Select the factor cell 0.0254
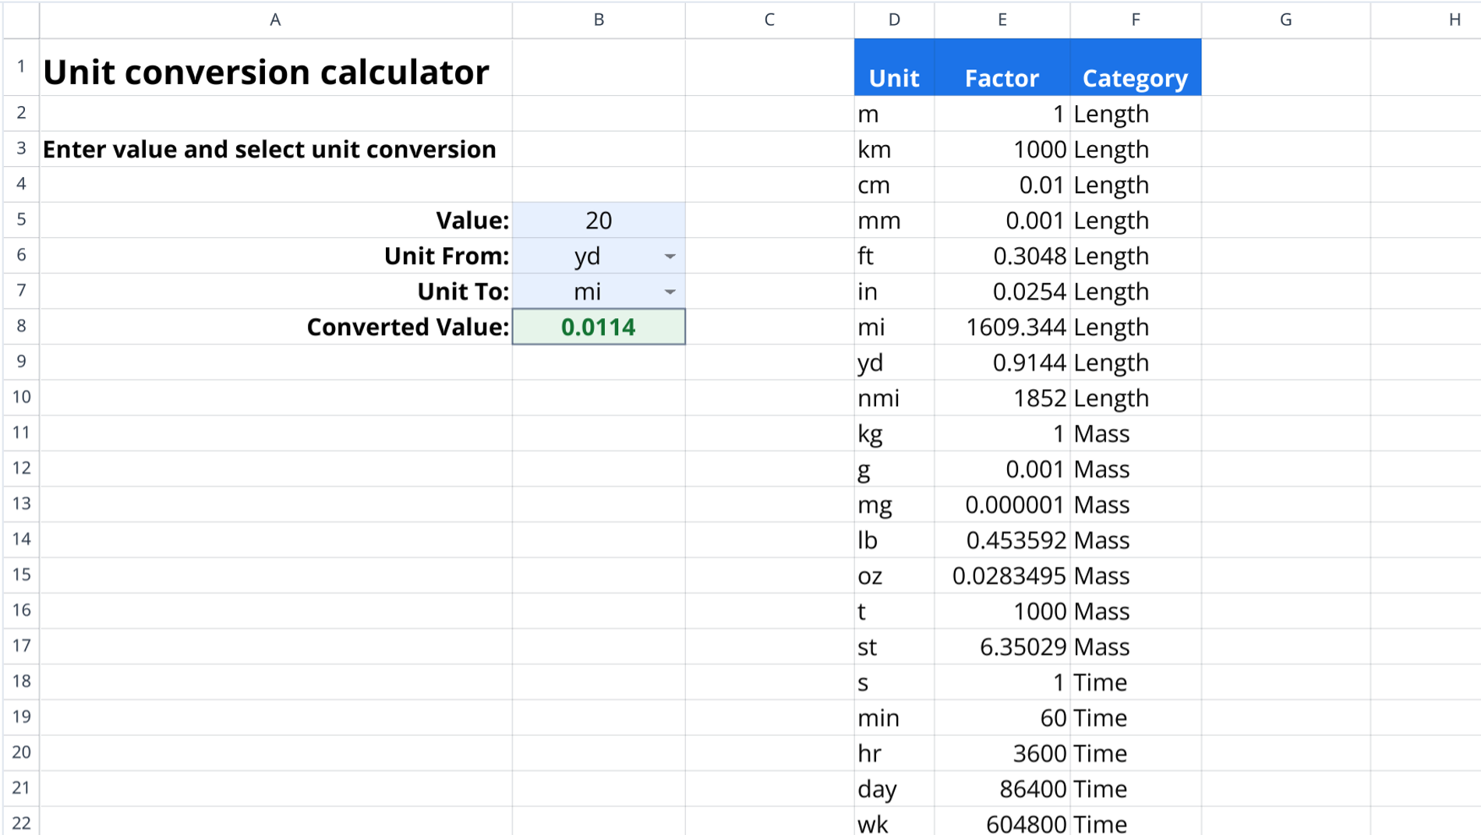 1002,292
